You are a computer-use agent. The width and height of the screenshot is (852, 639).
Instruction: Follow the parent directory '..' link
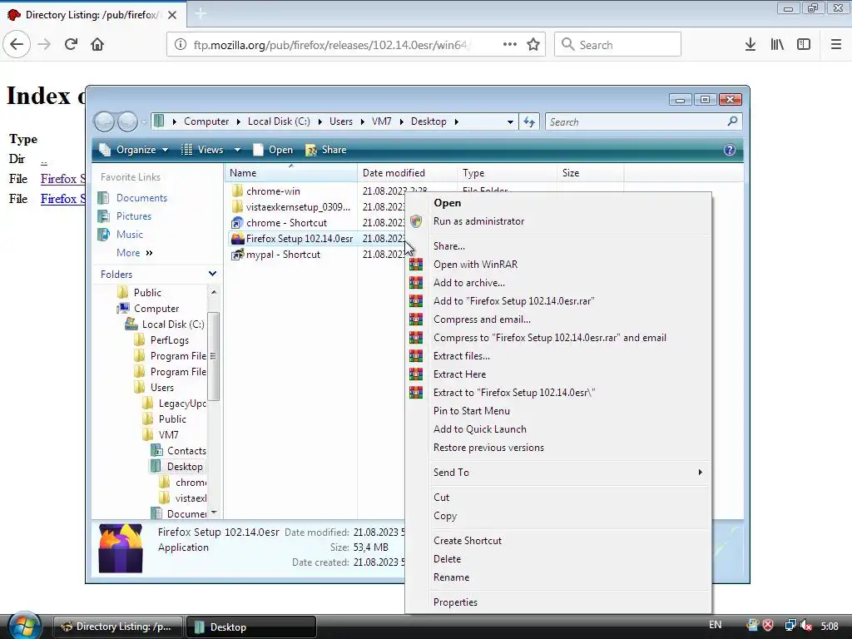[x=44, y=160]
